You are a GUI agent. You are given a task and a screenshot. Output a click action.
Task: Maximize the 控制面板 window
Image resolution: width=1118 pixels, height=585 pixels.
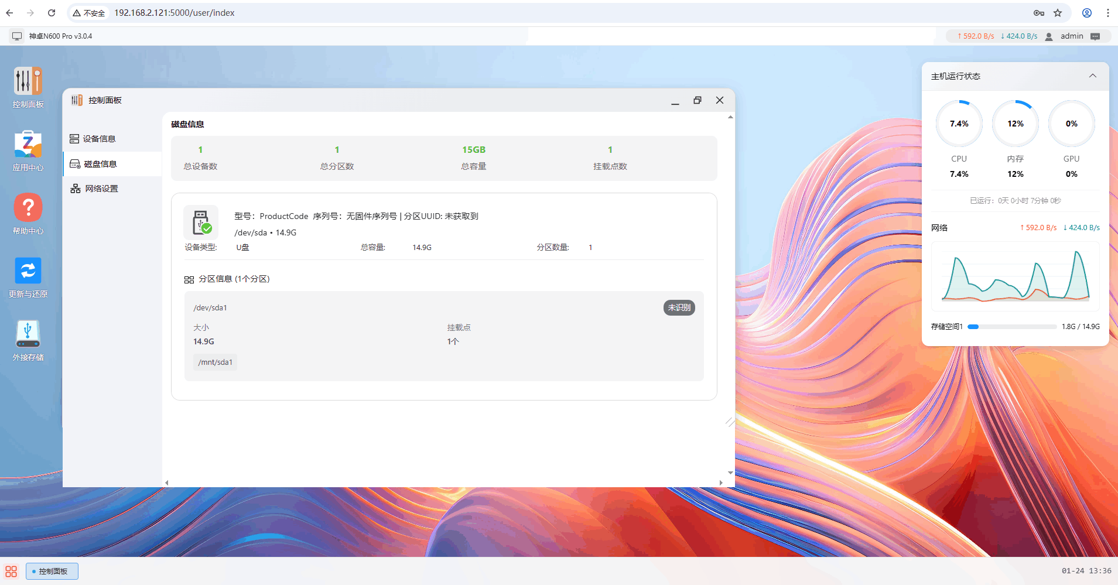[697, 100]
